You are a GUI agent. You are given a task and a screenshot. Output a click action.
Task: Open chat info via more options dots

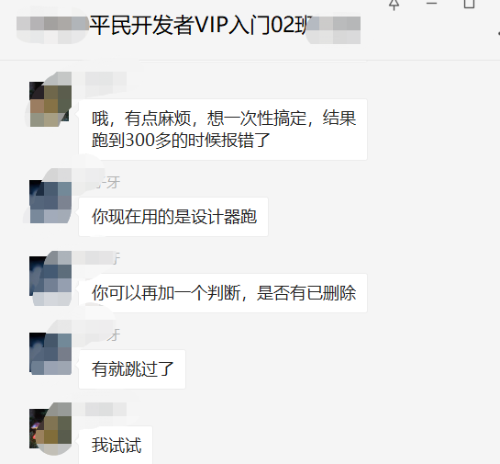point(498,33)
